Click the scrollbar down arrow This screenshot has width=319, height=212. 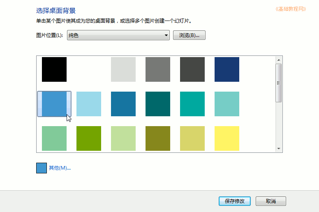(279, 149)
